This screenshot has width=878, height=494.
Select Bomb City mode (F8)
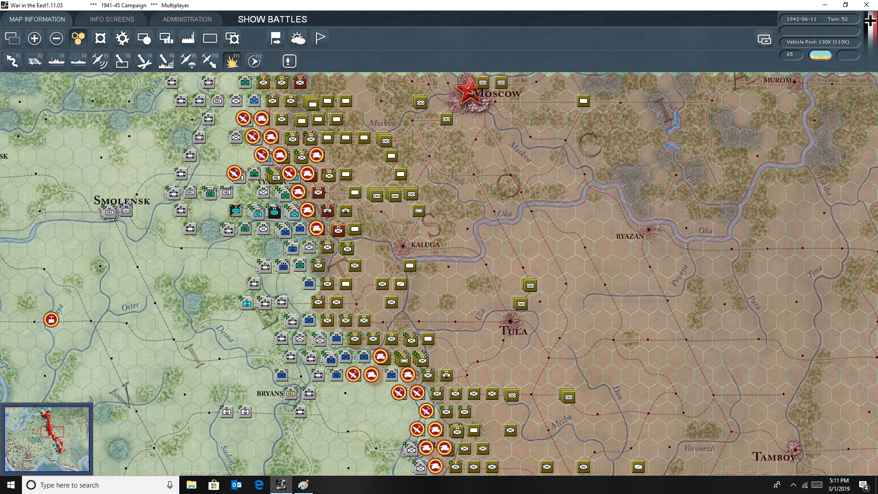pyautogui.click(x=166, y=61)
